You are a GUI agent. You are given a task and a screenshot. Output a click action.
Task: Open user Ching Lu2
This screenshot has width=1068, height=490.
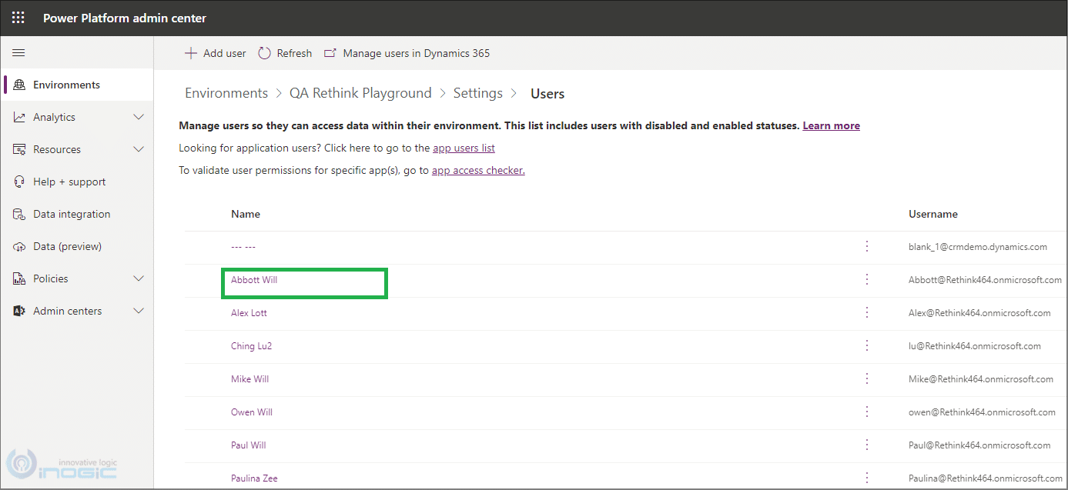pos(251,346)
